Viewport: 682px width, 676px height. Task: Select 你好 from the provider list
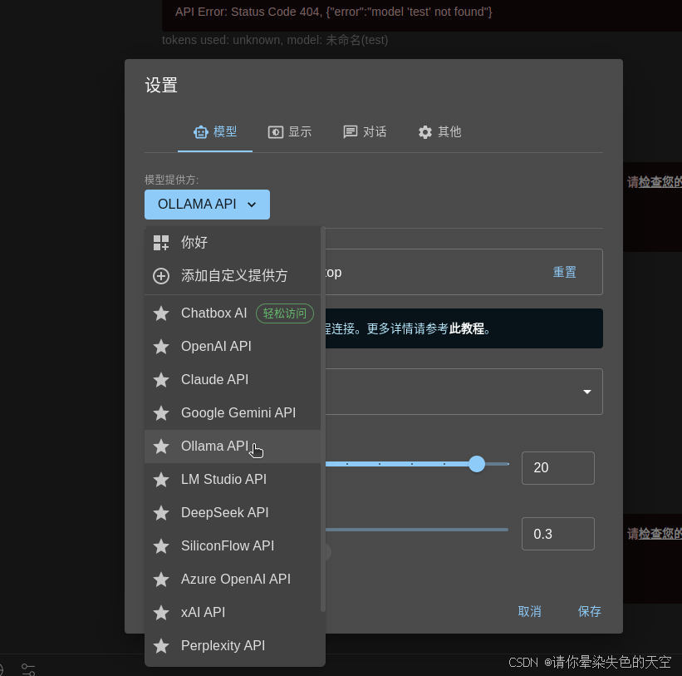tap(233, 243)
